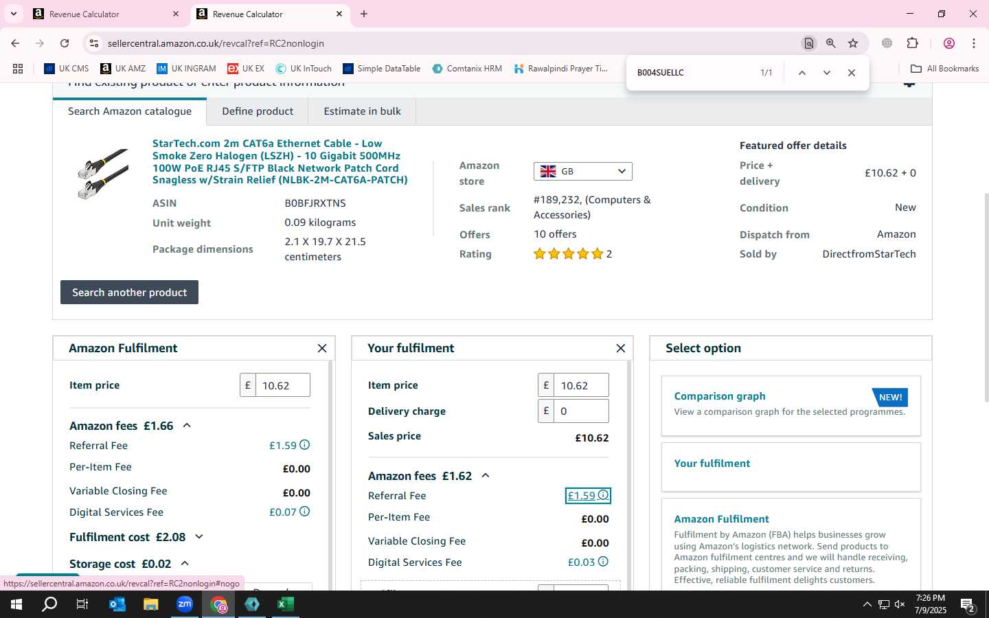Viewport: 989px width, 618px height.
Task: Open UK CMS bookmark
Action: click(67, 69)
